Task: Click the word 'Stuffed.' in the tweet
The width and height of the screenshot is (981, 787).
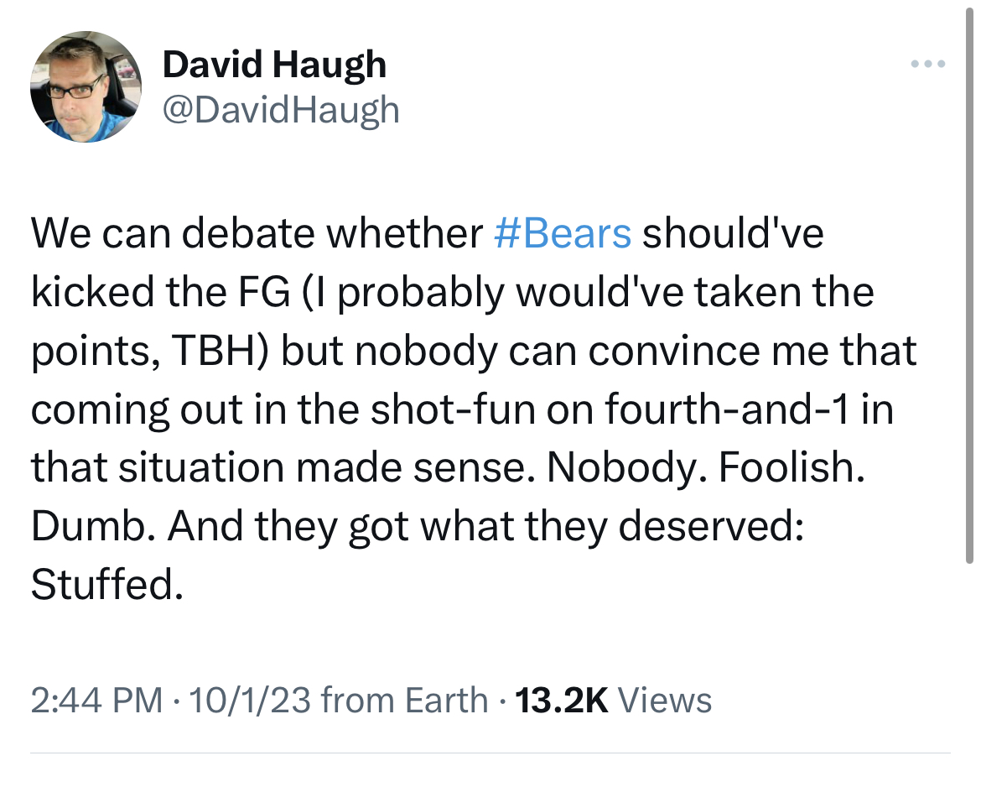Action: [106, 585]
